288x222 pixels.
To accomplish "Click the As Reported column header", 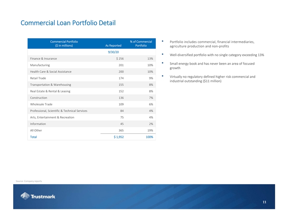I will (x=113, y=46).
